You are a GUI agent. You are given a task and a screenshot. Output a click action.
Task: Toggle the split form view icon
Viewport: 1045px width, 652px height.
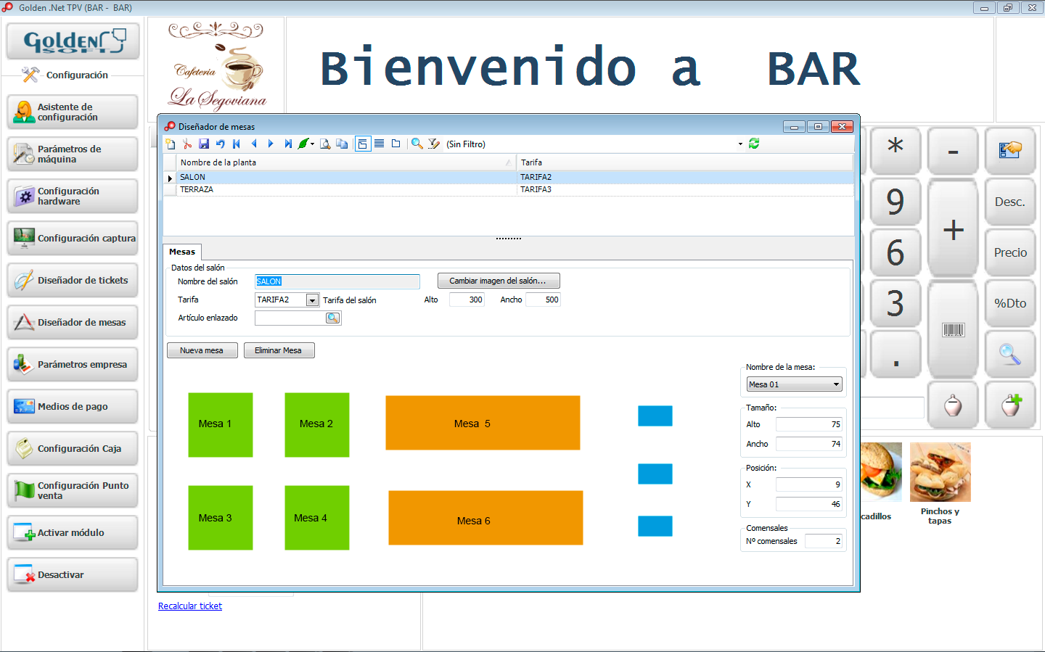[x=363, y=144]
